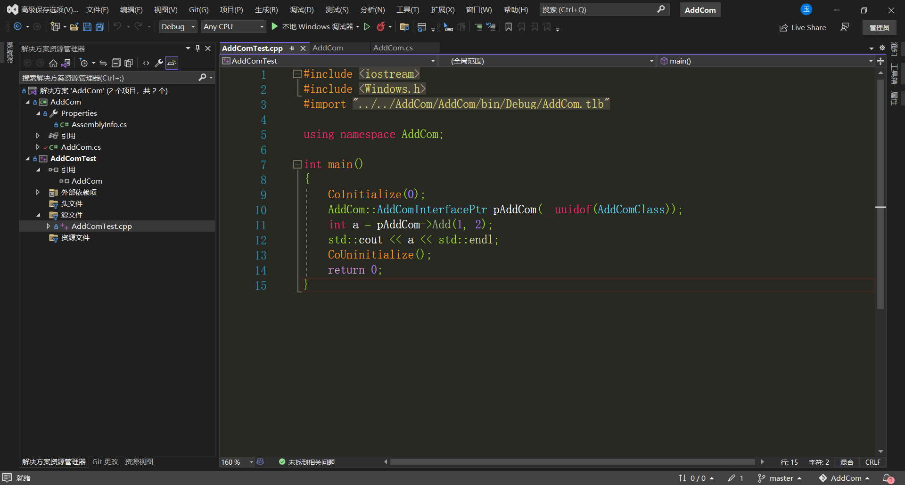Click the 未找到相关问题 status indicator
The image size is (905, 485).
307,462
